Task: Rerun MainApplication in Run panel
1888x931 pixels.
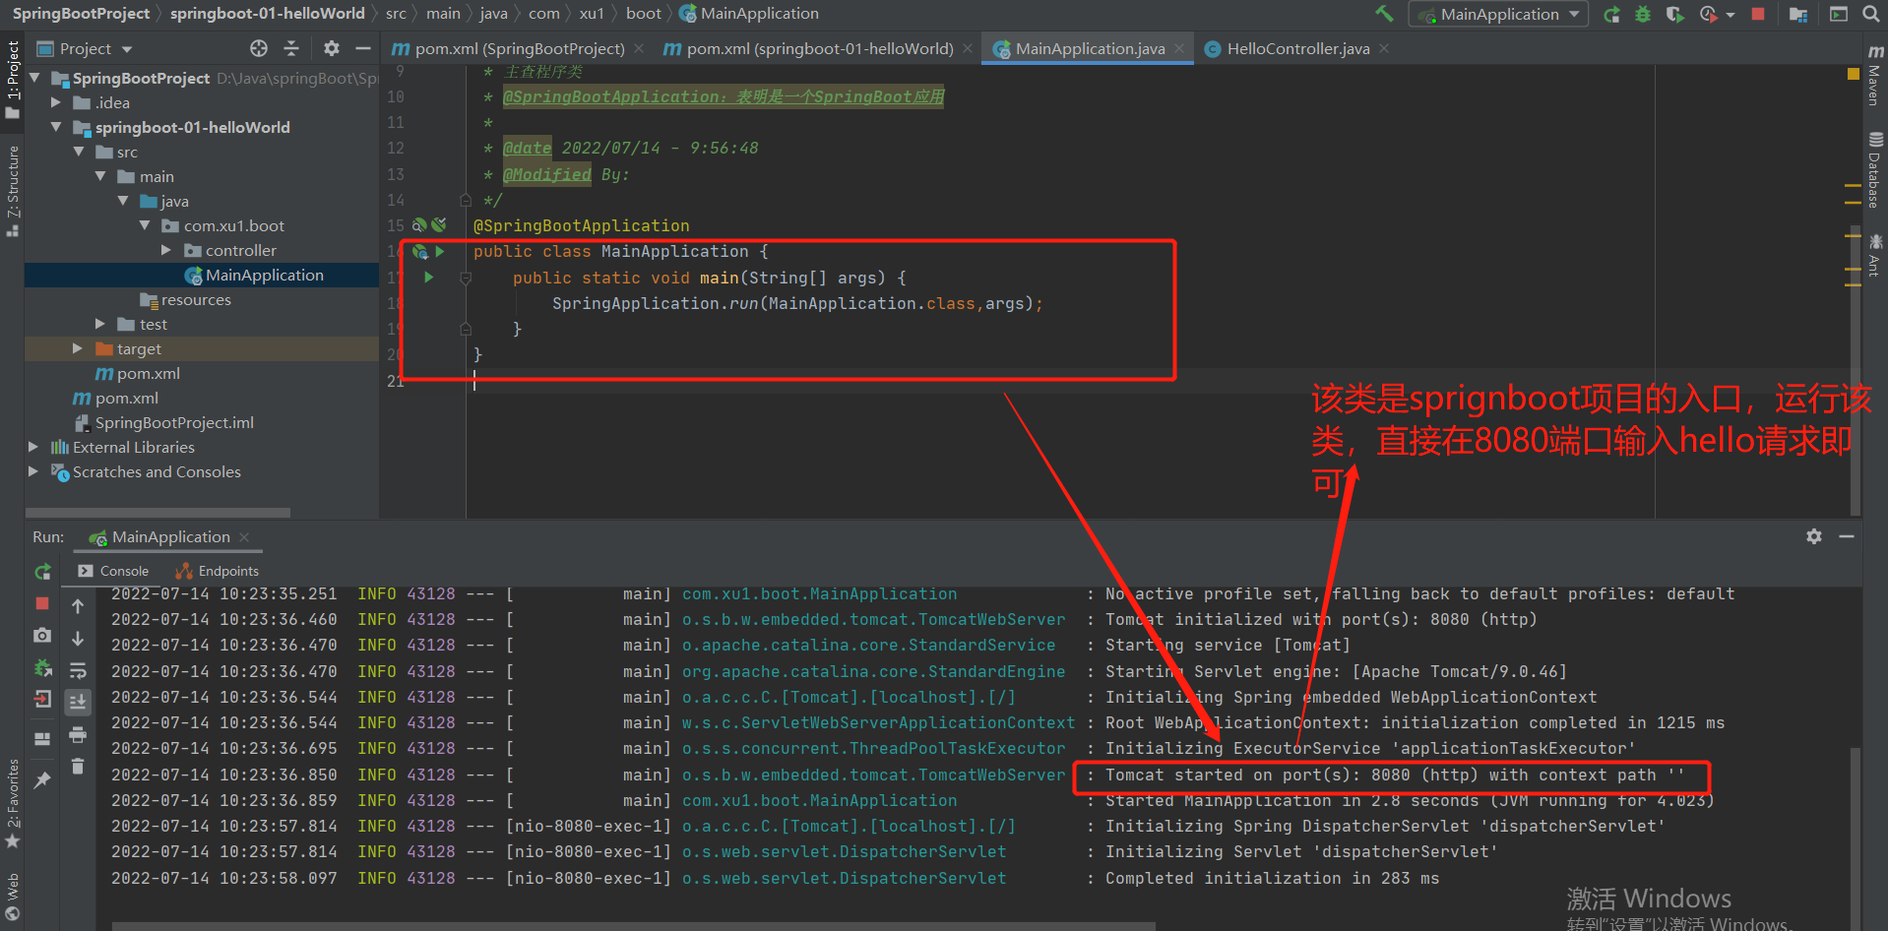Action: click(42, 572)
